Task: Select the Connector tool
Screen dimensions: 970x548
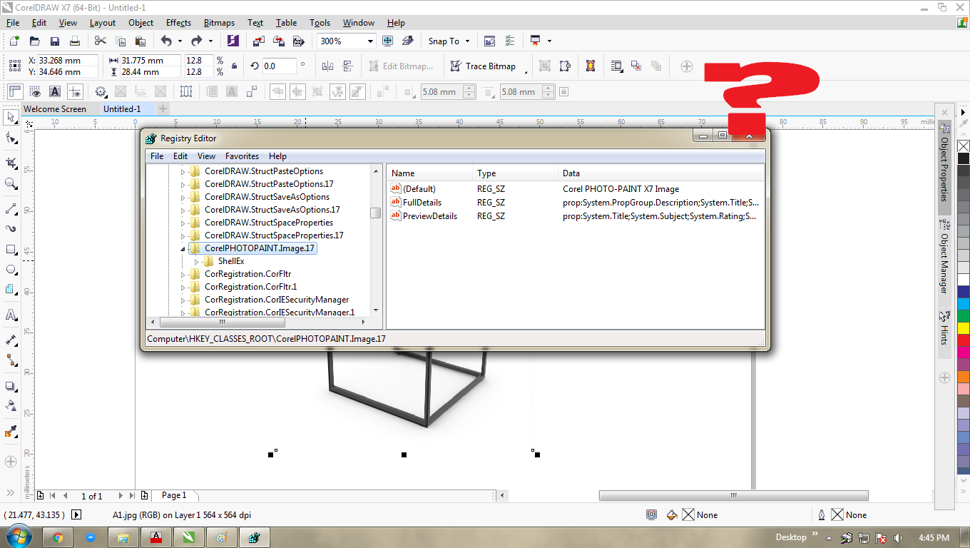Action: [x=11, y=360]
